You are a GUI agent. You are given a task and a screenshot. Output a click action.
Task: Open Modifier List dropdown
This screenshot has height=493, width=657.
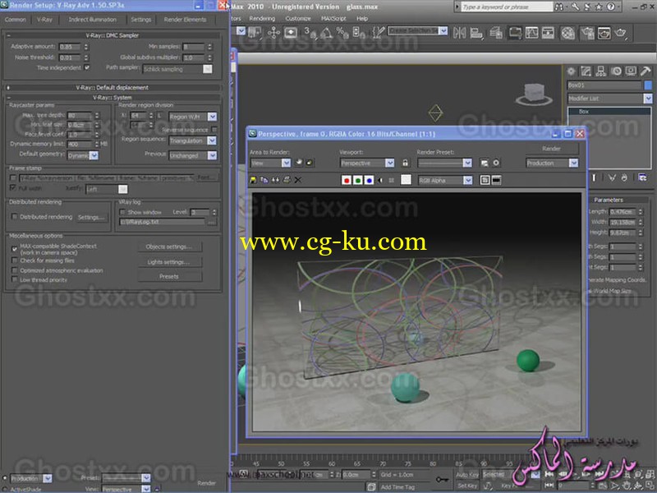[609, 98]
